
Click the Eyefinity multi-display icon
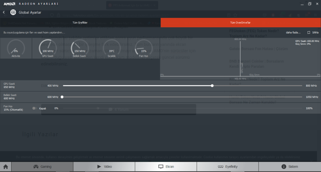tap(220, 167)
